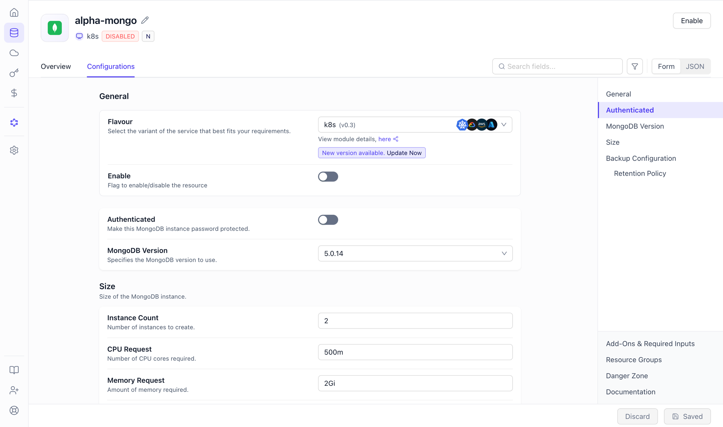The width and height of the screenshot is (723, 427).
Task: Go to MongoDB Version in outline
Action: [635, 126]
